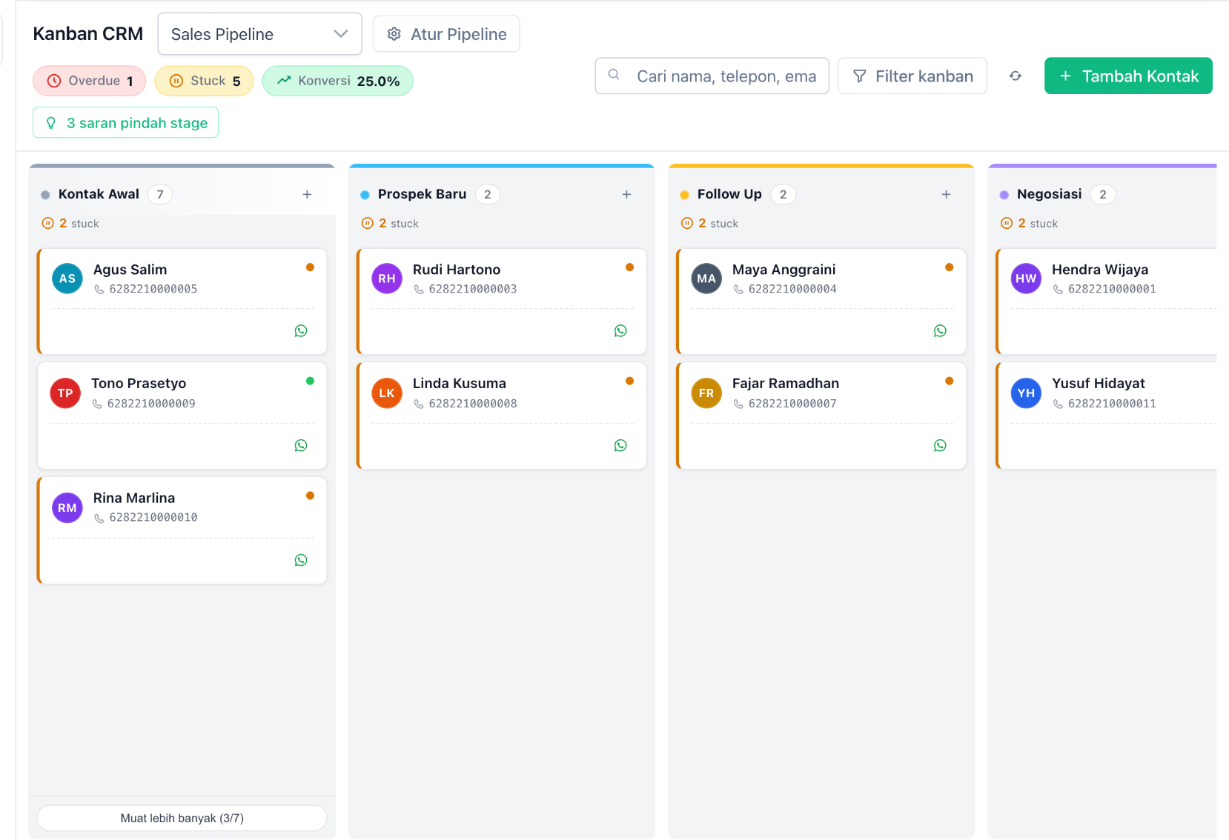This screenshot has width=1229, height=840.
Task: Open Yusuf Hidayat contact card
Action: click(1107, 416)
